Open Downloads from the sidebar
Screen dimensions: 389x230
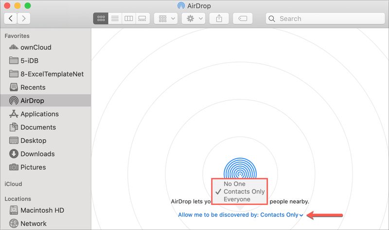(x=46, y=154)
